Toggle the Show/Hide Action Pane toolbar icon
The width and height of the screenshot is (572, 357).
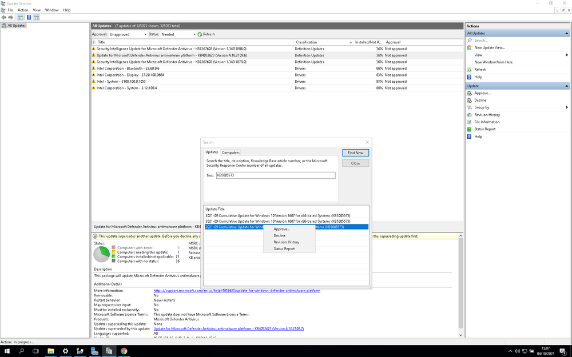pyautogui.click(x=36, y=18)
